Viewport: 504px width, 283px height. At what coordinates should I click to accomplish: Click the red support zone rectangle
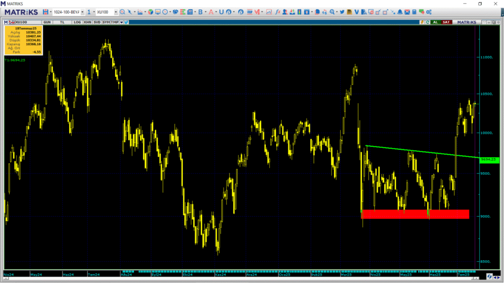pyautogui.click(x=415, y=214)
